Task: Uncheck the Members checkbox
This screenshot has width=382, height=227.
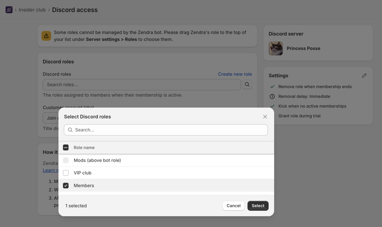Action: click(x=66, y=186)
